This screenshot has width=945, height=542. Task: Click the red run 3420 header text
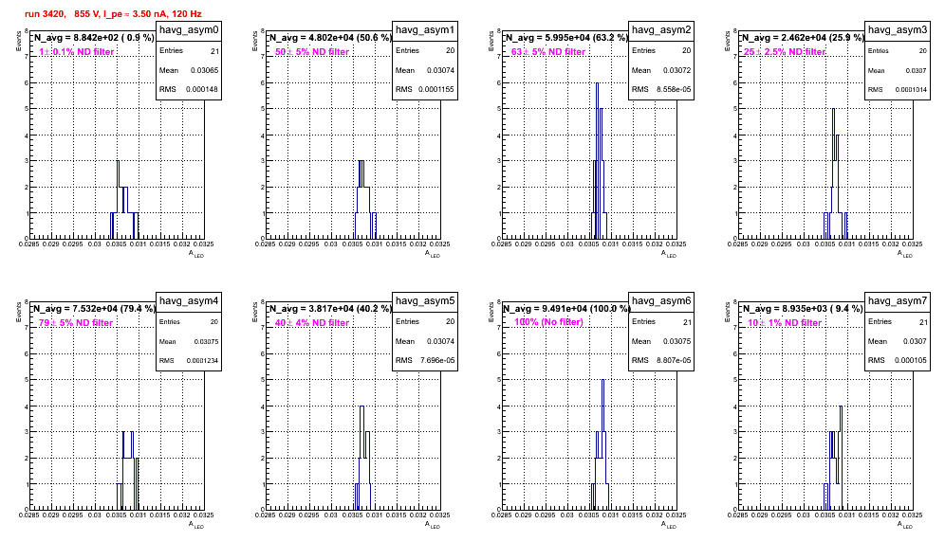pos(113,14)
